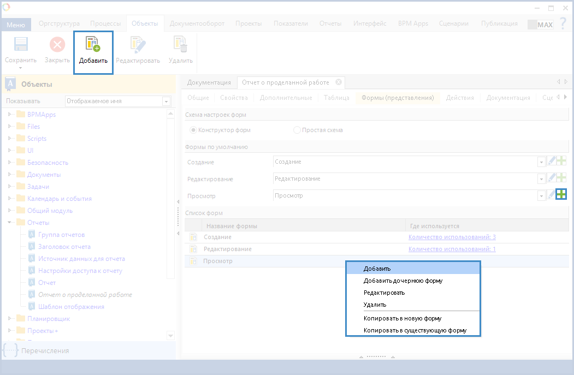Click the MAX edition badge

click(x=540, y=25)
